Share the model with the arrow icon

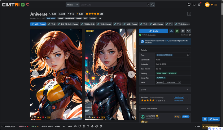183,31
